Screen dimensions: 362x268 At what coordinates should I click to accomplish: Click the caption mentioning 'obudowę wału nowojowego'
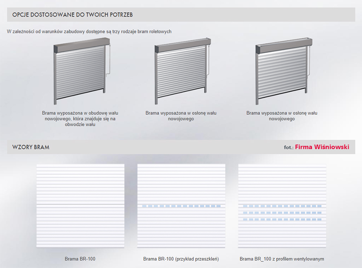pos(80,119)
